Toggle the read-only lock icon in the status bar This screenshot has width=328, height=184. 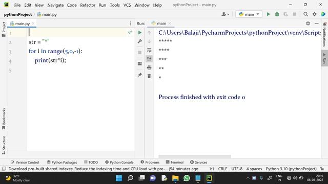(322, 169)
